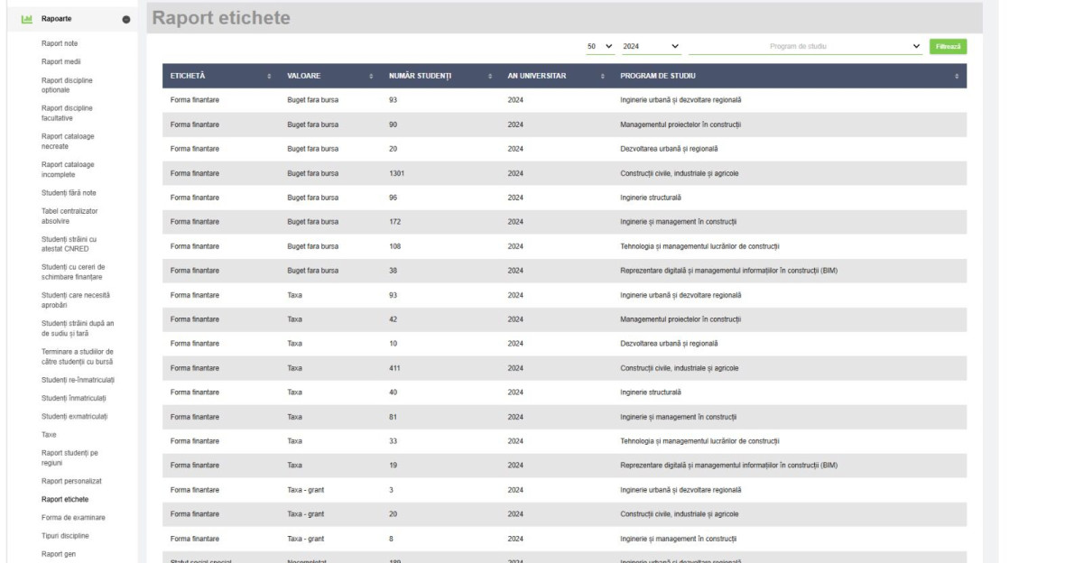Image resolution: width=1083 pixels, height=563 pixels.
Task: Open Raport discipline facultative
Action: 67,114
